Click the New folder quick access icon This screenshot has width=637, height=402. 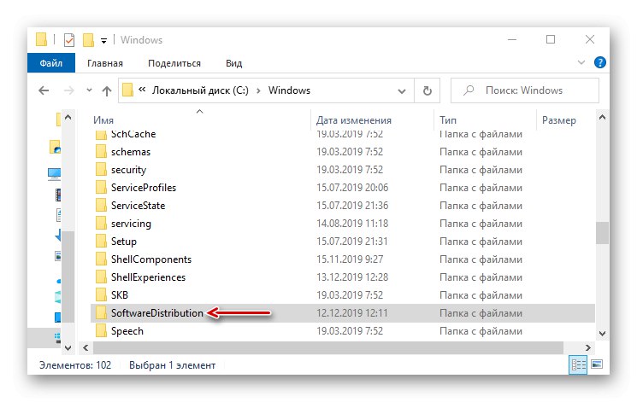88,40
